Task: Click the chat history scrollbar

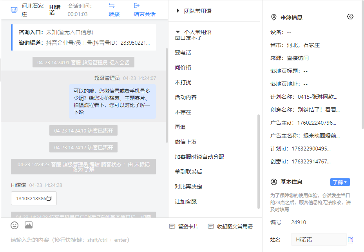Action: point(167,95)
